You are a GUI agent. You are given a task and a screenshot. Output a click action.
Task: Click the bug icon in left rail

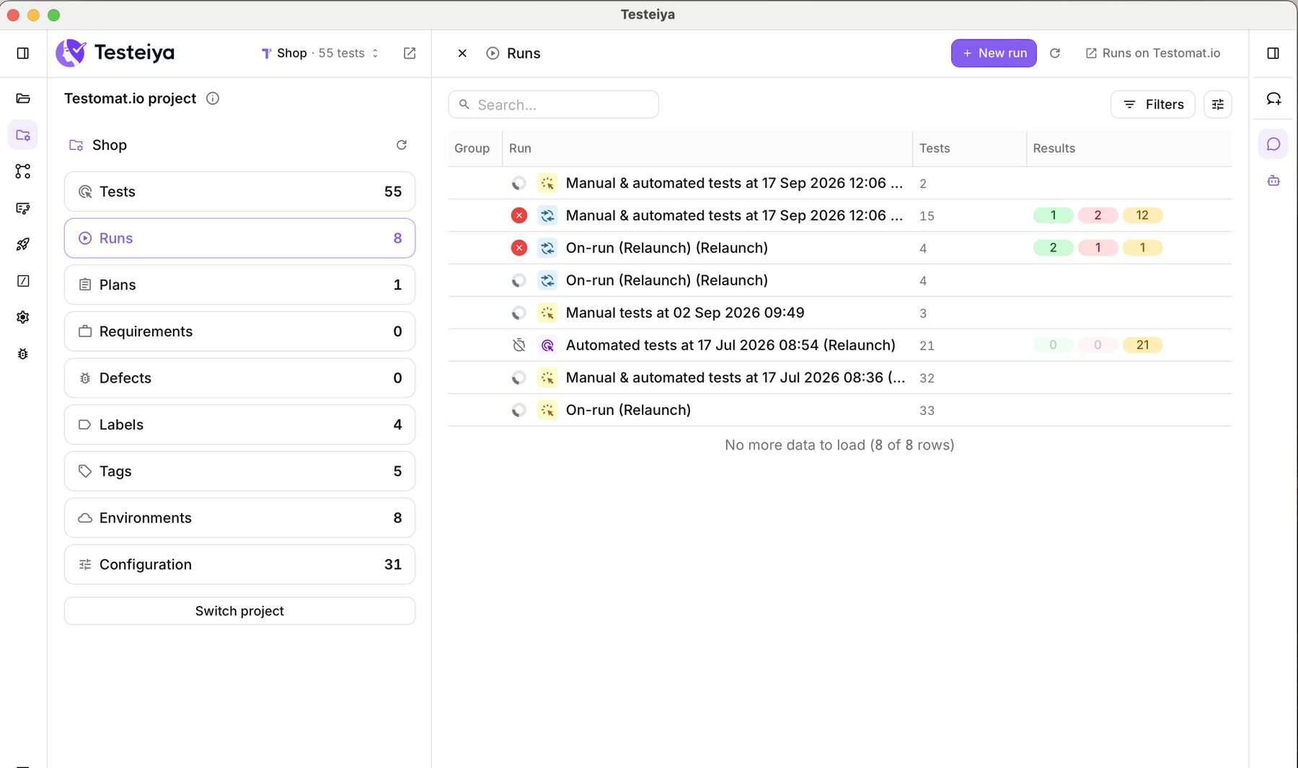click(23, 354)
